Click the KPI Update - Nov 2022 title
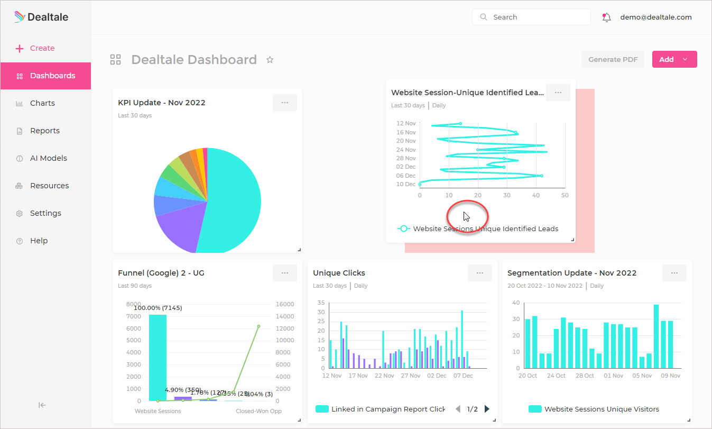 click(x=162, y=103)
